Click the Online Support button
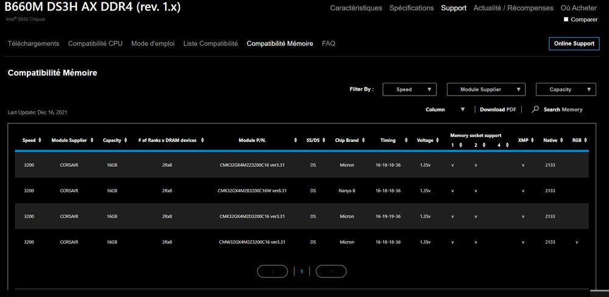 (574, 44)
